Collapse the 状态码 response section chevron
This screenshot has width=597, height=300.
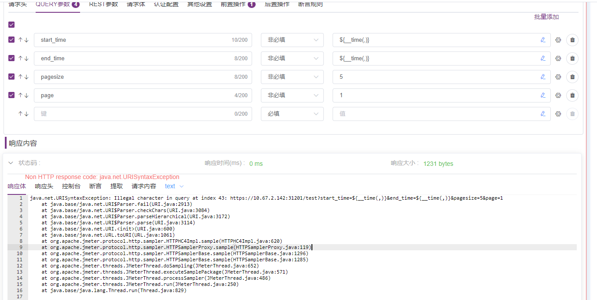click(11, 163)
